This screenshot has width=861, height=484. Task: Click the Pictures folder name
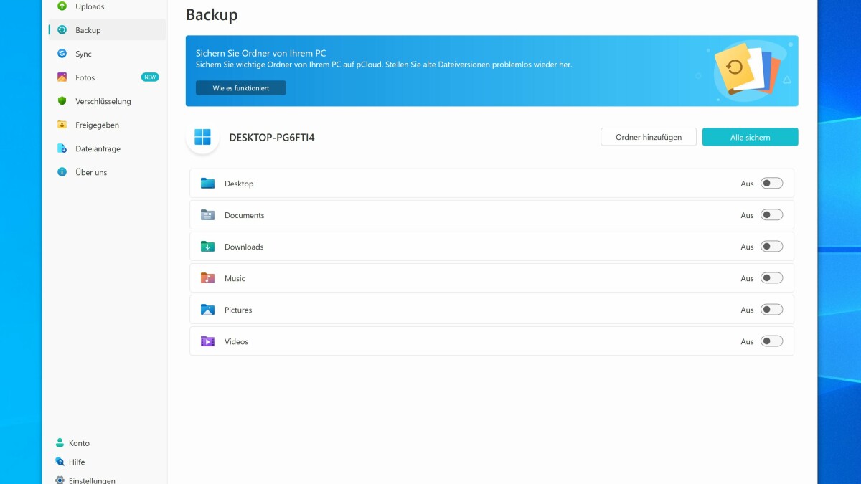(238, 310)
